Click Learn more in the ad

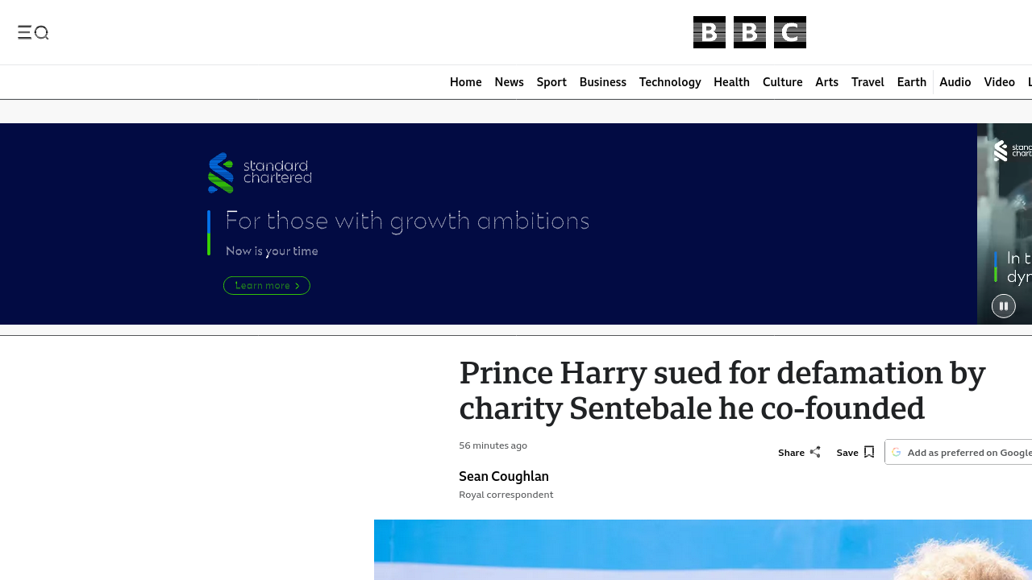(267, 286)
